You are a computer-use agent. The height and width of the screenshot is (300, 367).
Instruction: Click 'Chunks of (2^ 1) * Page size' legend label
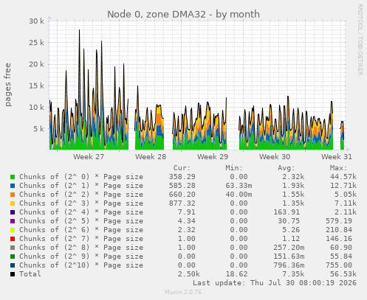point(81,186)
